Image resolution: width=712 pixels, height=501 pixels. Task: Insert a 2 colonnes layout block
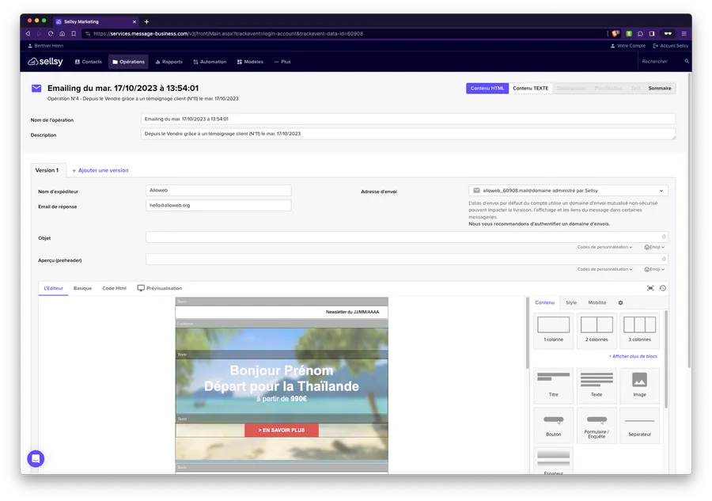pyautogui.click(x=596, y=330)
